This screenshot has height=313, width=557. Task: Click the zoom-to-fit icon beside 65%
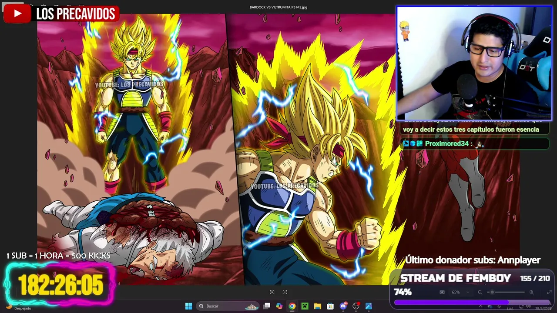[x=442, y=292]
